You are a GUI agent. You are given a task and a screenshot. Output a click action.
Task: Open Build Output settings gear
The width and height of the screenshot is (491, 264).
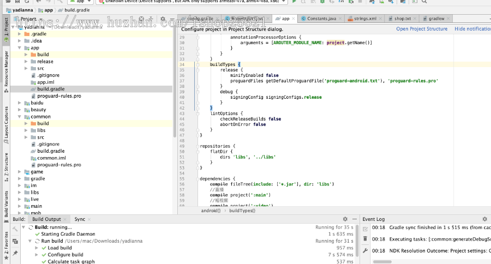345,219
